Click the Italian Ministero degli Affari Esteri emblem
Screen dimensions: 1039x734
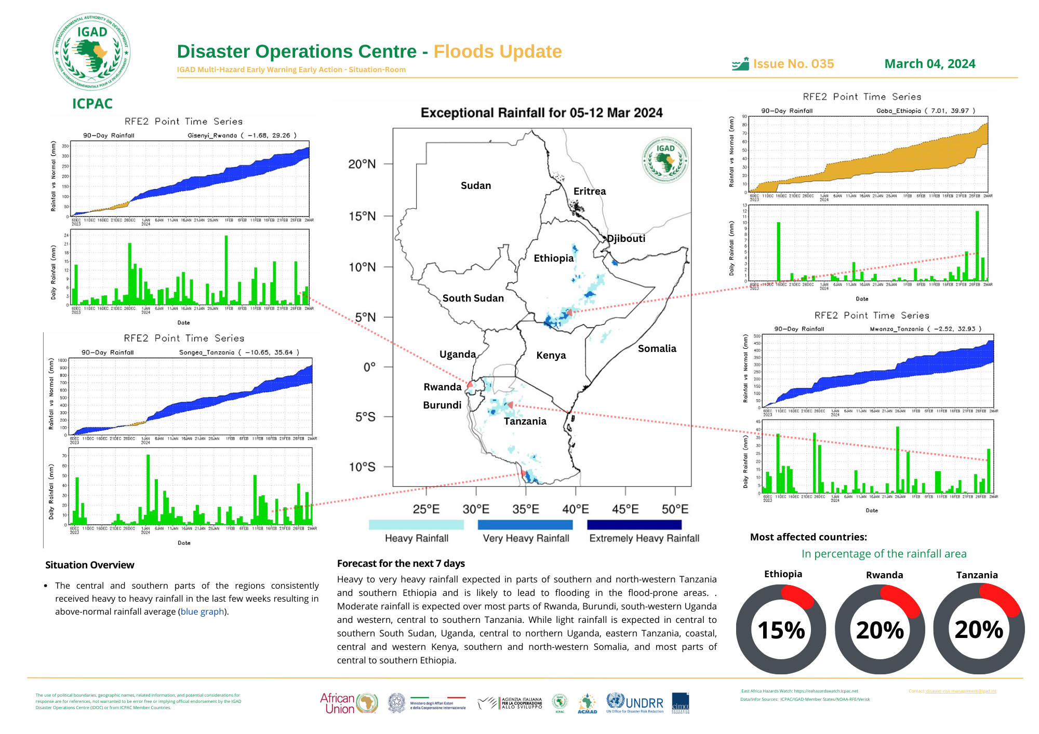397,703
